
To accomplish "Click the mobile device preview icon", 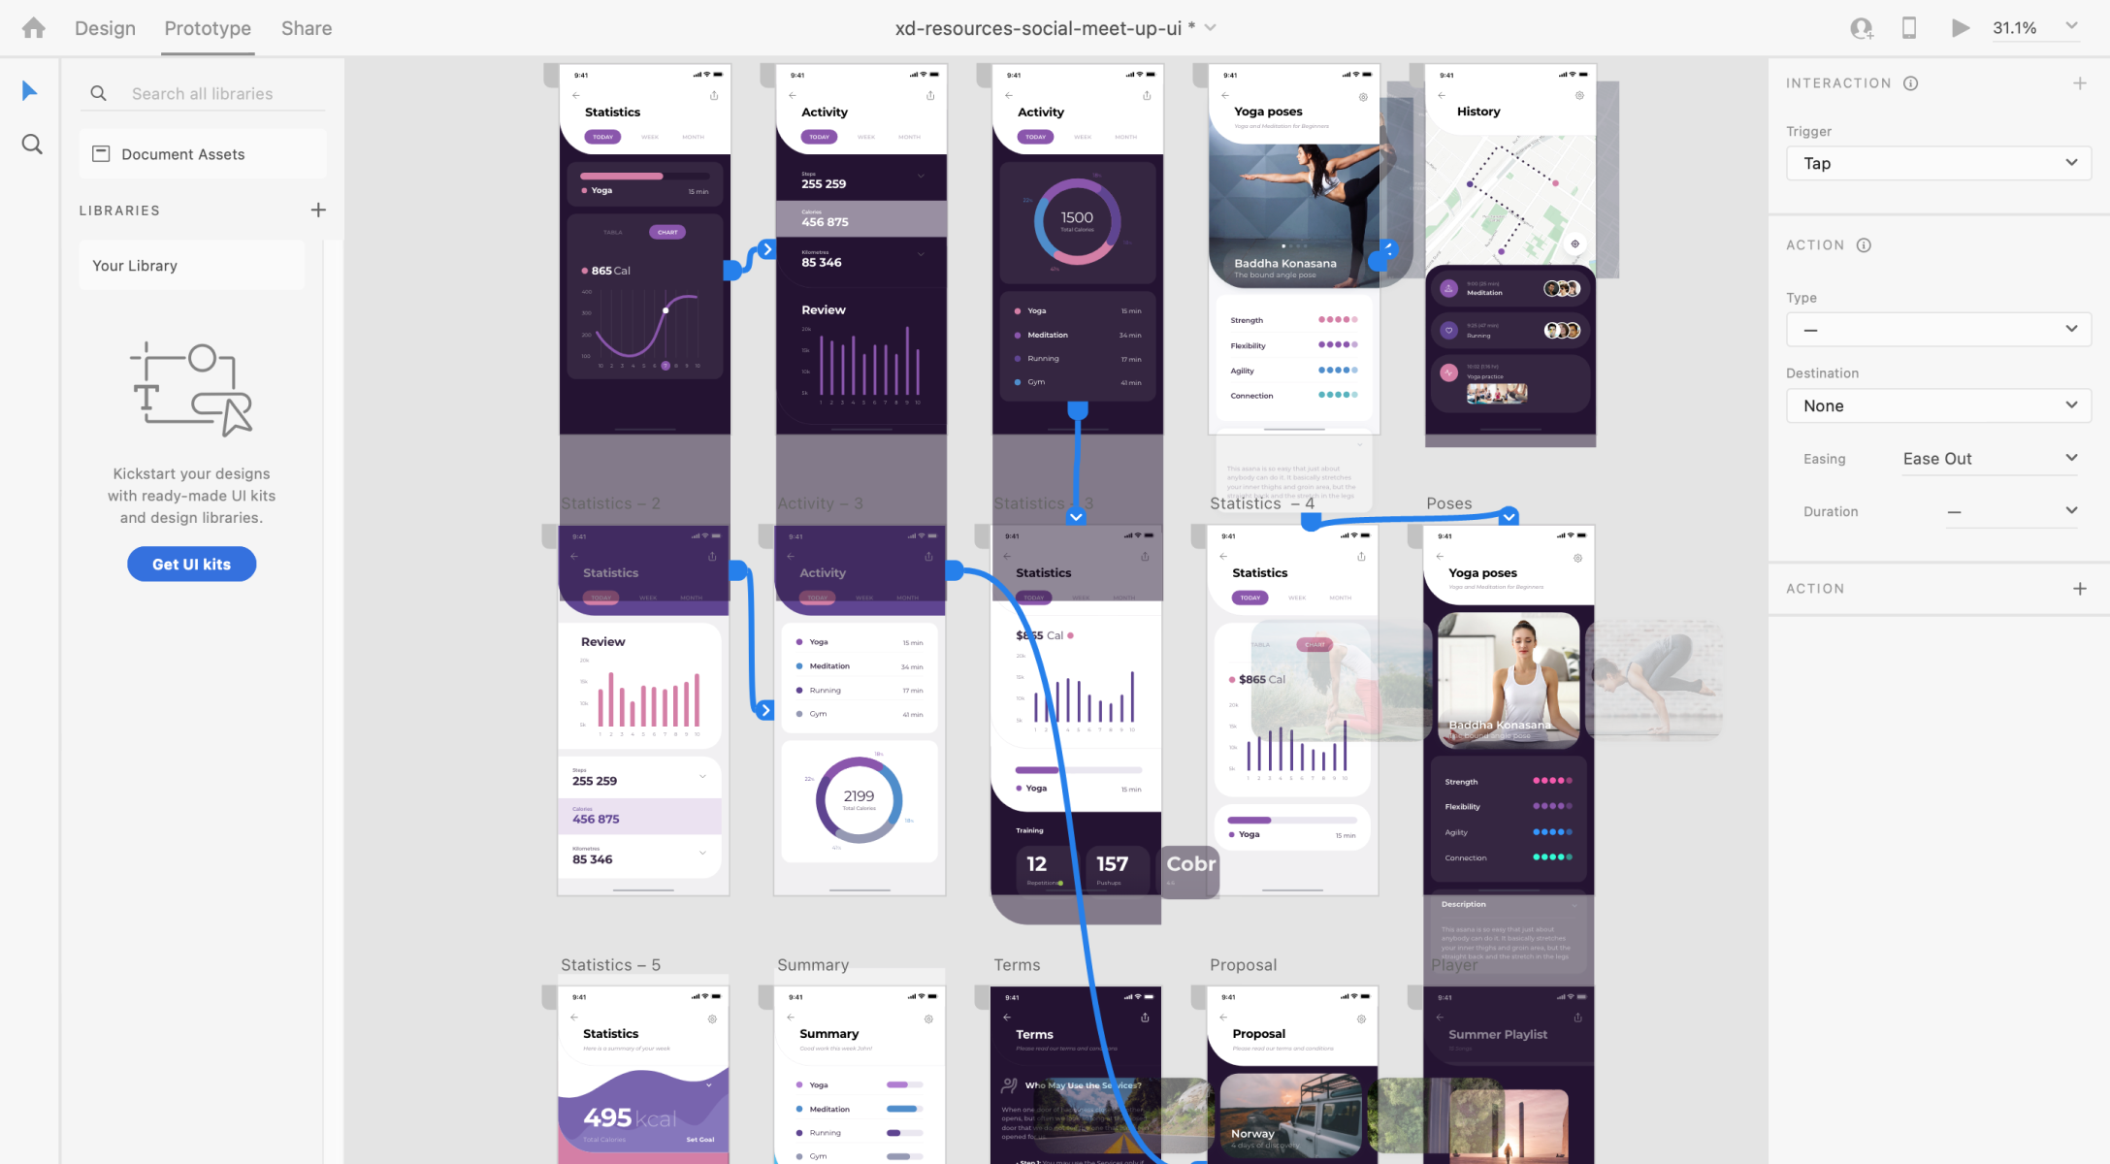I will coord(1912,27).
